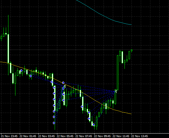
Task: Click the white close marker near 22 Nov 05:45
Action: tap(65, 86)
